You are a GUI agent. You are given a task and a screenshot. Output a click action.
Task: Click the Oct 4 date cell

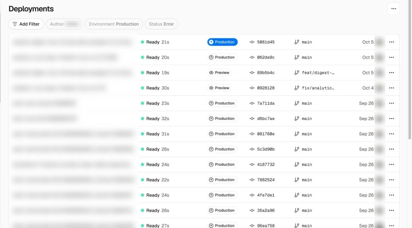click(x=368, y=88)
